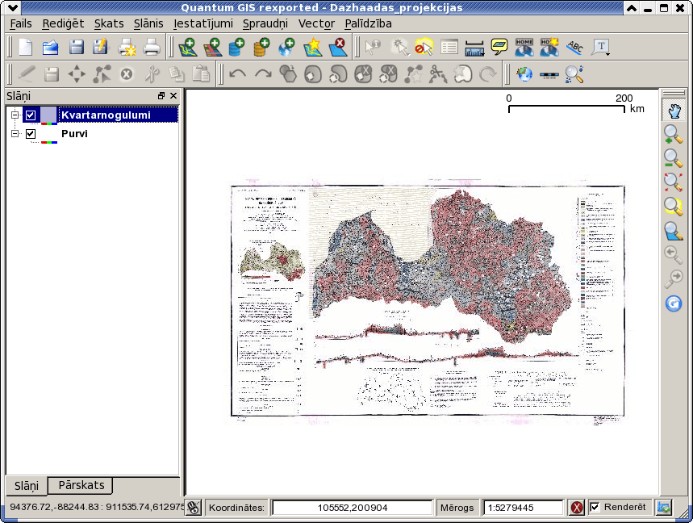Open the Spraudņi menu
Viewport: 693px width, 523px height.
(265, 23)
